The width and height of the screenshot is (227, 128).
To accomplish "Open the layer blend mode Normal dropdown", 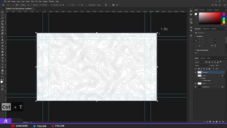I will 202,65.
